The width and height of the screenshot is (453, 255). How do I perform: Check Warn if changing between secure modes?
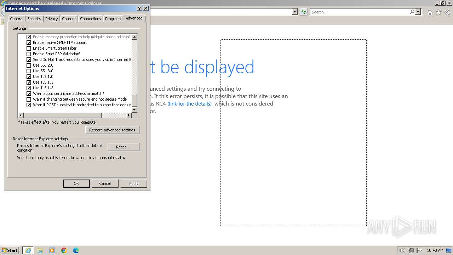pyautogui.click(x=29, y=99)
